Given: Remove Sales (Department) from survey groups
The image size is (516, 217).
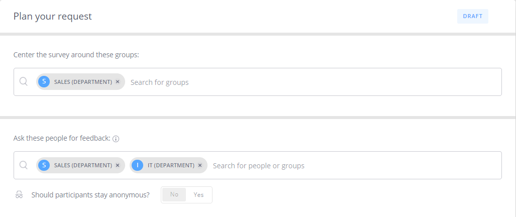Looking at the screenshot, I should (x=118, y=82).
